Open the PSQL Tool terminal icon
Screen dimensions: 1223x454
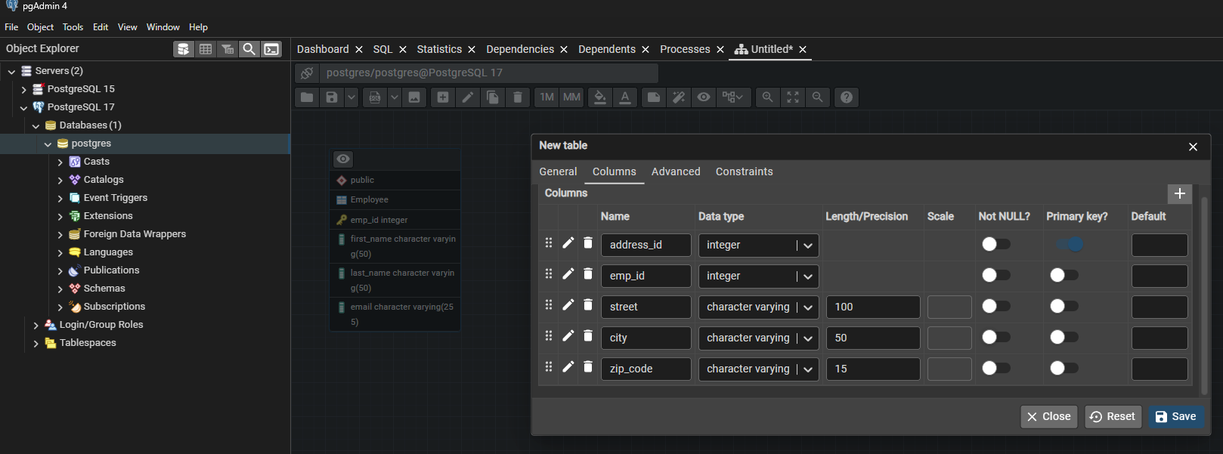coord(271,49)
